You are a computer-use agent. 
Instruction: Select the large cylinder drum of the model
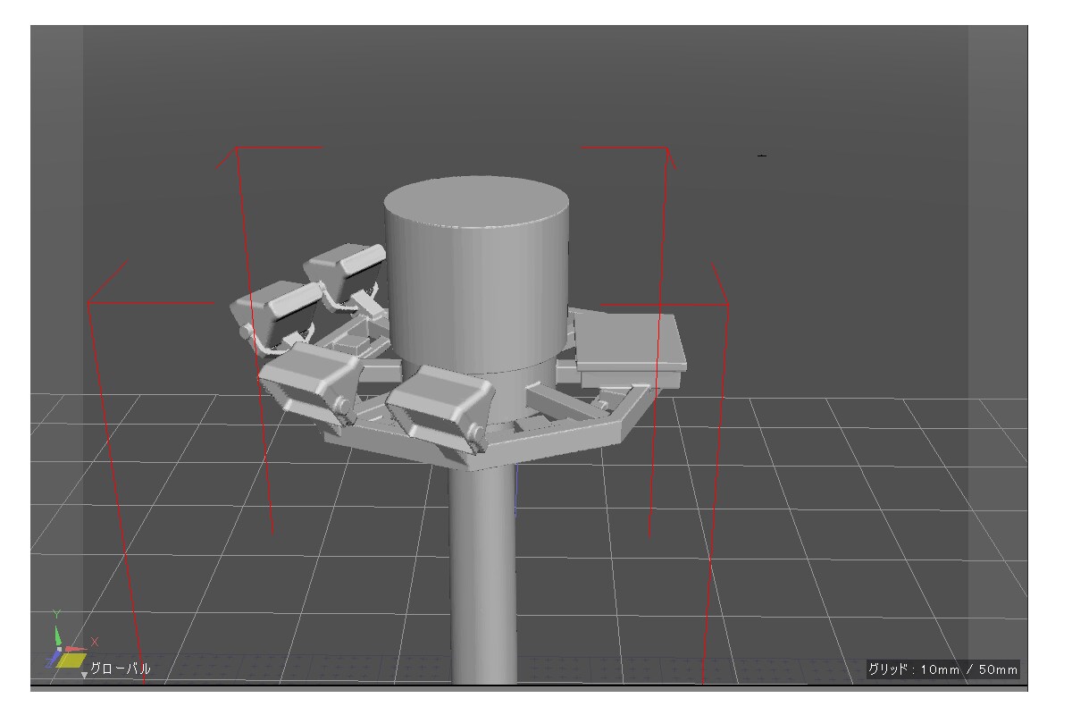coord(478,274)
